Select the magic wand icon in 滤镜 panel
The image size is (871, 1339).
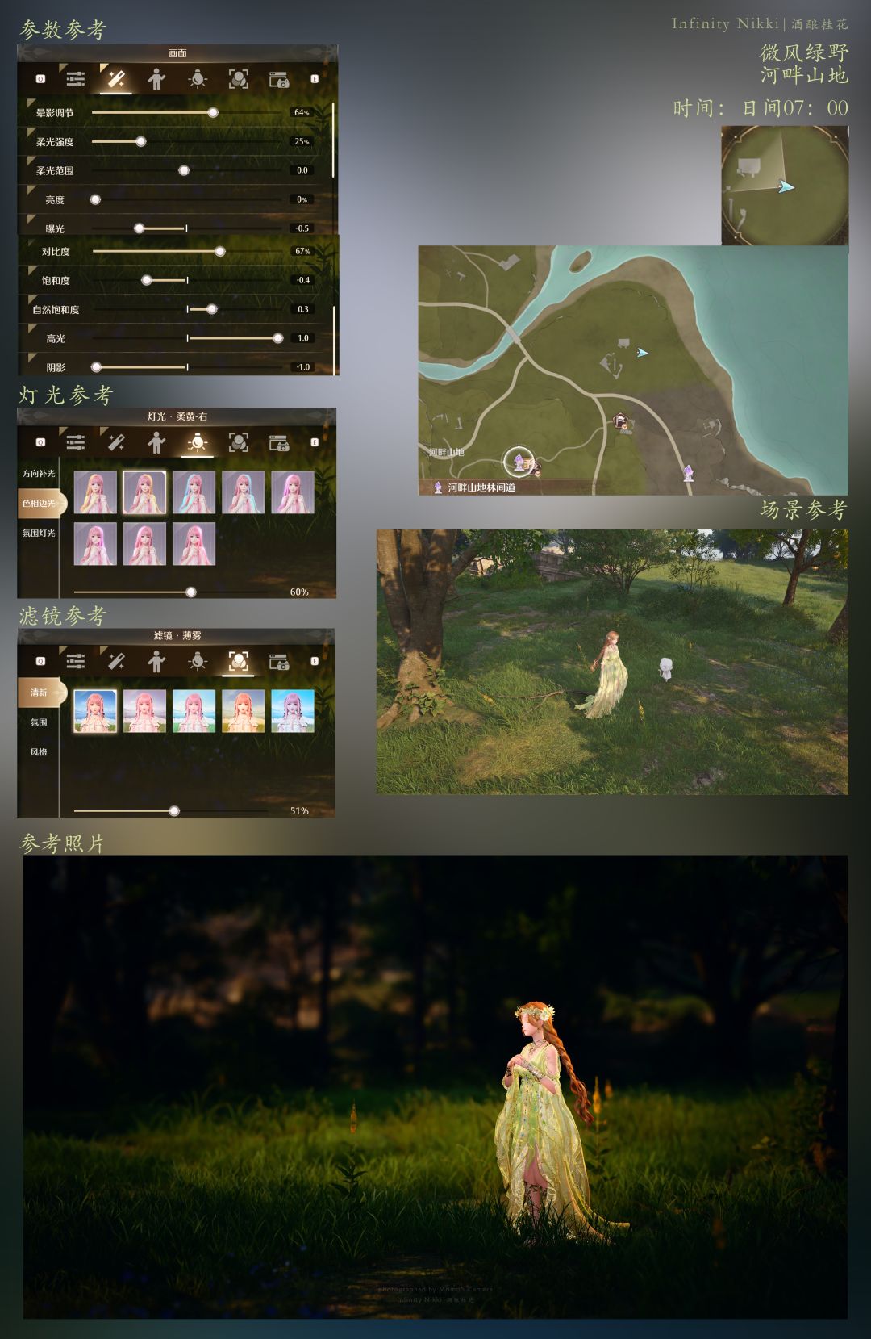115,661
